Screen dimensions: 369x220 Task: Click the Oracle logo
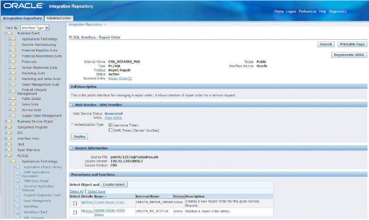(23, 6)
